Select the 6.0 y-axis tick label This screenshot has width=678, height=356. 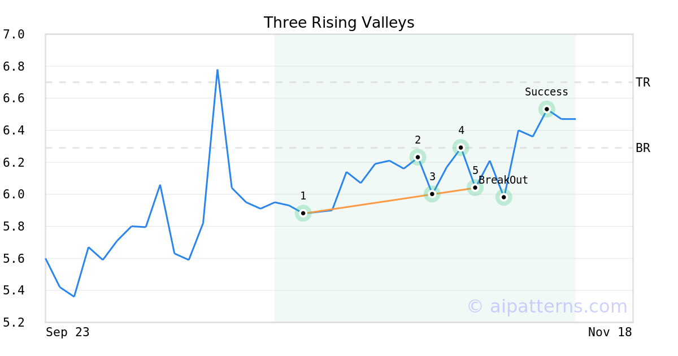coord(14,194)
